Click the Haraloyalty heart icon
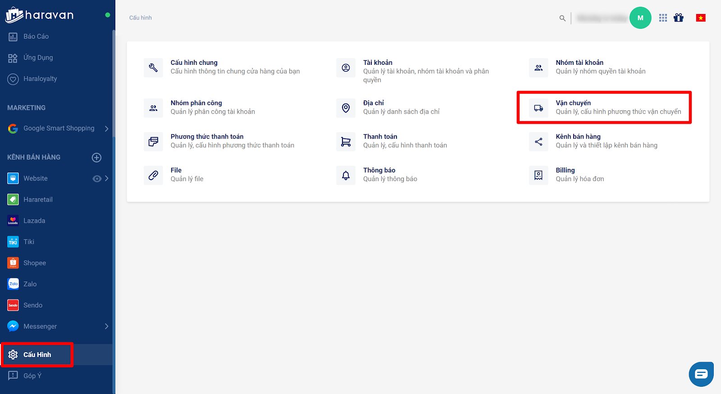Screen dimensions: 721x394 click(x=13, y=79)
